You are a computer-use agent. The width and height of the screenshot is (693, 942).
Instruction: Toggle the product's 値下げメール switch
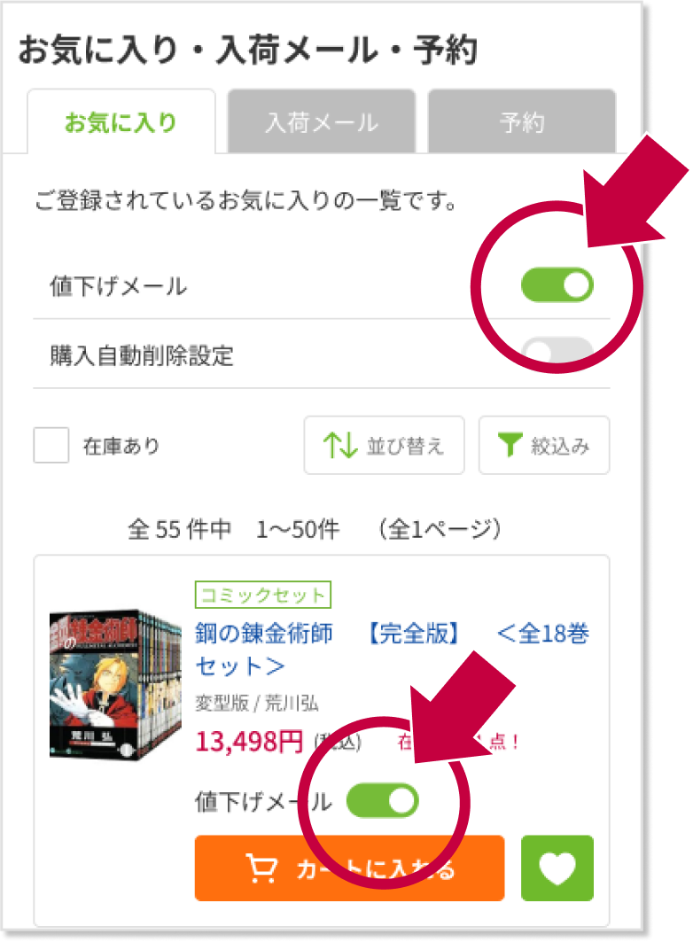[383, 800]
